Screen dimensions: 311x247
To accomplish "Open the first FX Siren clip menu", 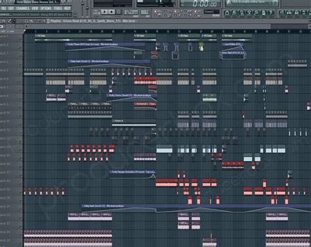I will [36, 35].
